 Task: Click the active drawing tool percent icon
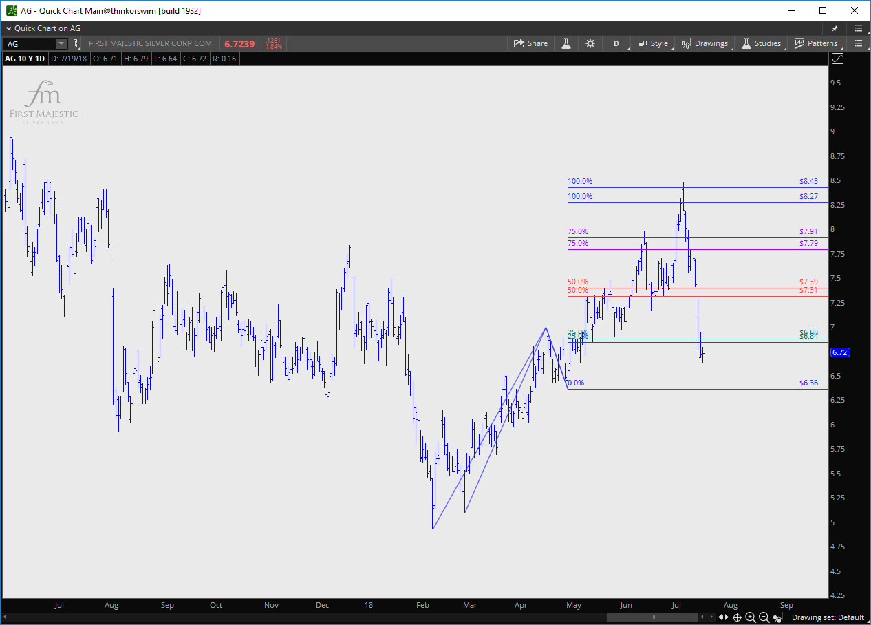click(x=777, y=617)
